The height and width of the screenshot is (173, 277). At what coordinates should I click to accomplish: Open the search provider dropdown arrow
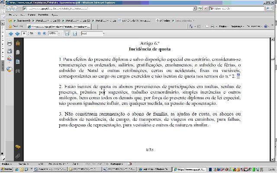(271, 8)
